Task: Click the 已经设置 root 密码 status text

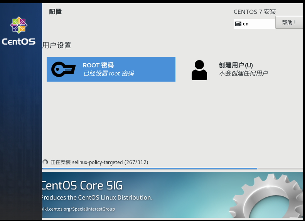Action: 108,74
